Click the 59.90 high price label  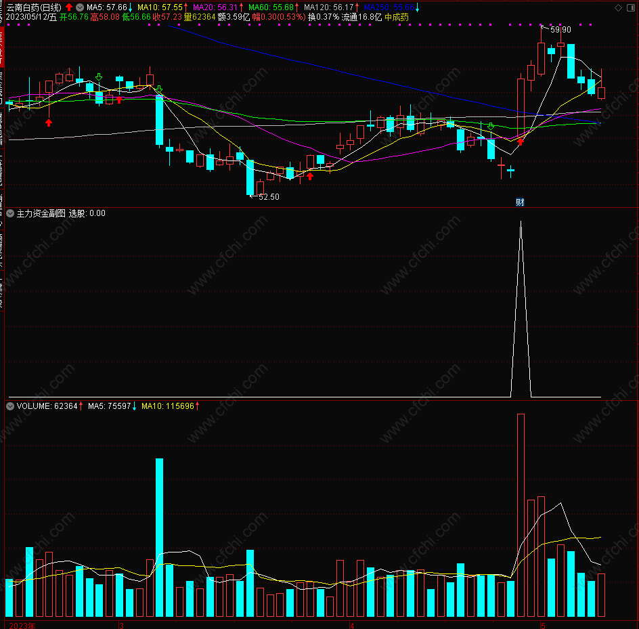coord(560,29)
